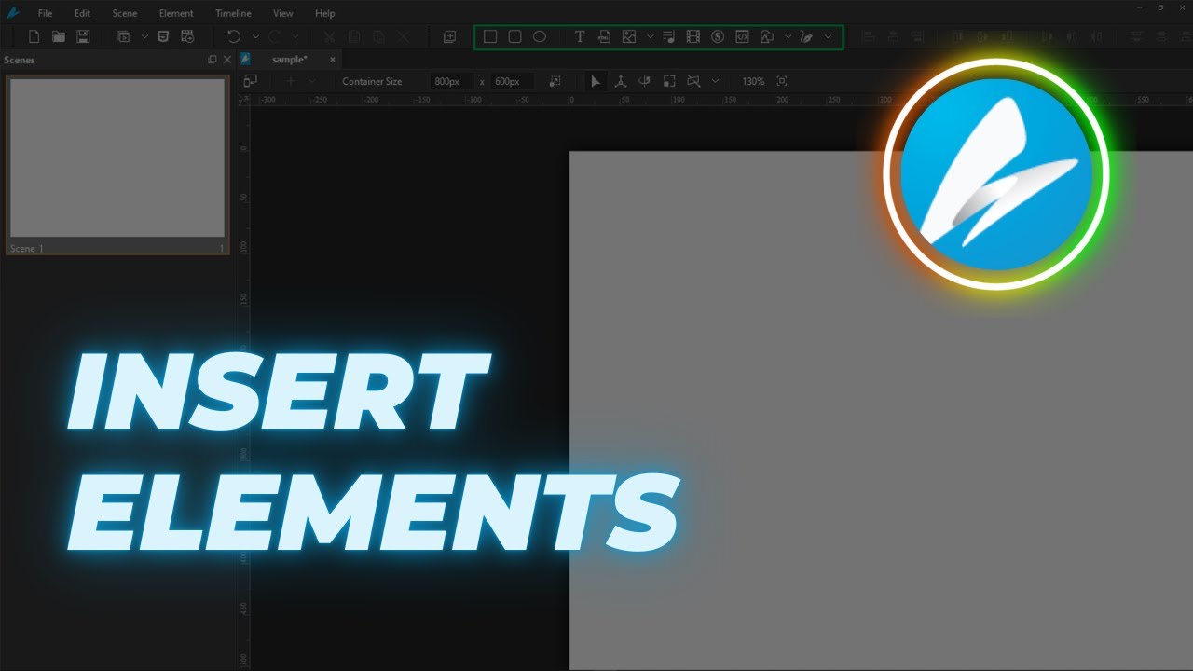The height and width of the screenshot is (671, 1193).
Task: Open shape tool dropdown arrow
Action: (788, 37)
